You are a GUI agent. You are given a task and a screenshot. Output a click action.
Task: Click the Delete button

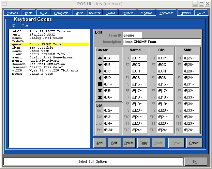(129, 143)
